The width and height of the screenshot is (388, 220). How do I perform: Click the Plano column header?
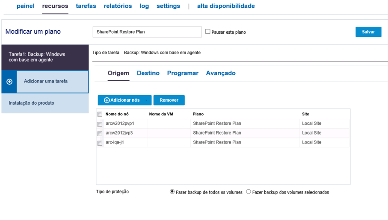(x=198, y=114)
